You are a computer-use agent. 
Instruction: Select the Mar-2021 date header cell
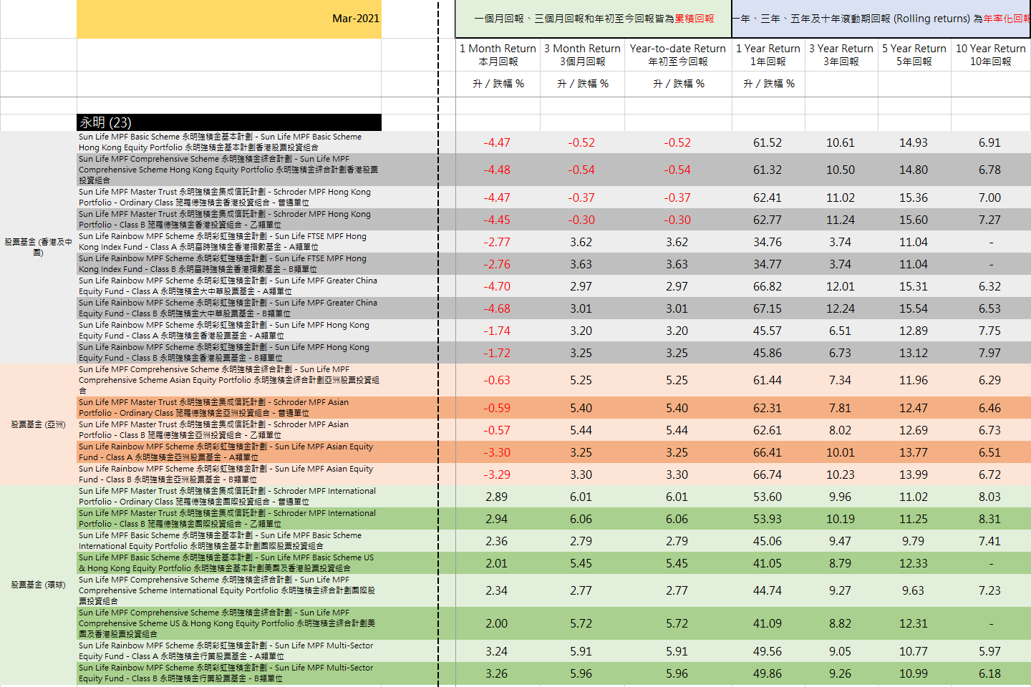[229, 19]
